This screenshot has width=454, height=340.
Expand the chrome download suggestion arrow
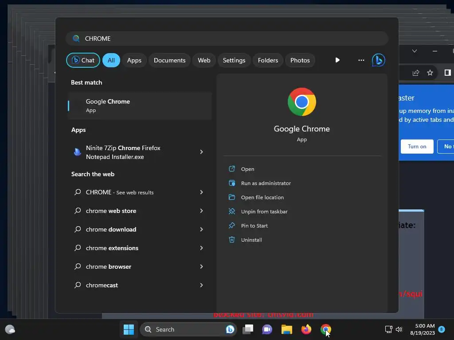coord(202,229)
